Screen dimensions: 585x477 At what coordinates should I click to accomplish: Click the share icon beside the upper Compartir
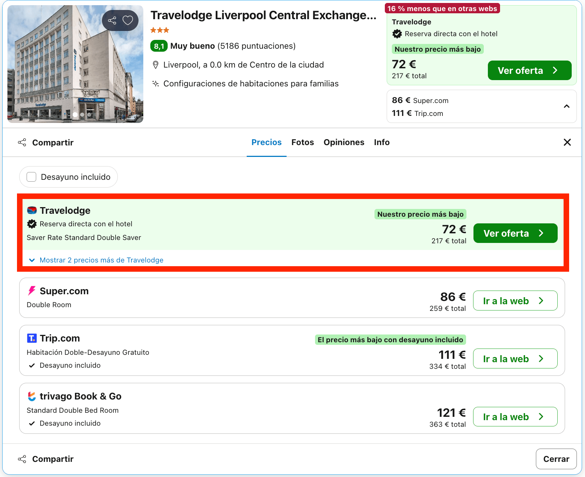[22, 143]
